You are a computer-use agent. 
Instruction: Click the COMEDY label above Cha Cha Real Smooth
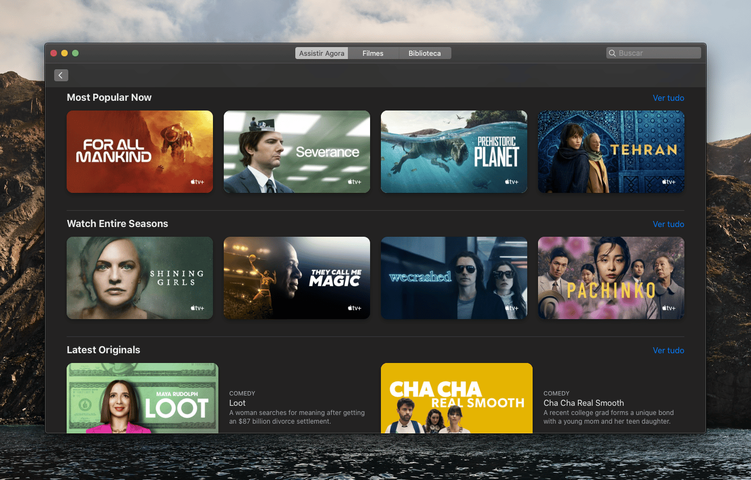556,393
